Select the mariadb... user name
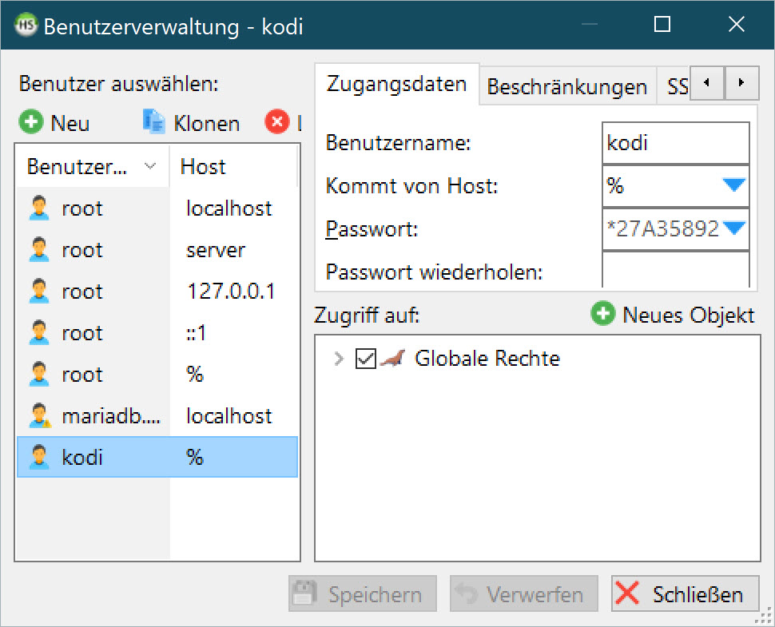Screen dimensions: 775x627 click(x=111, y=416)
